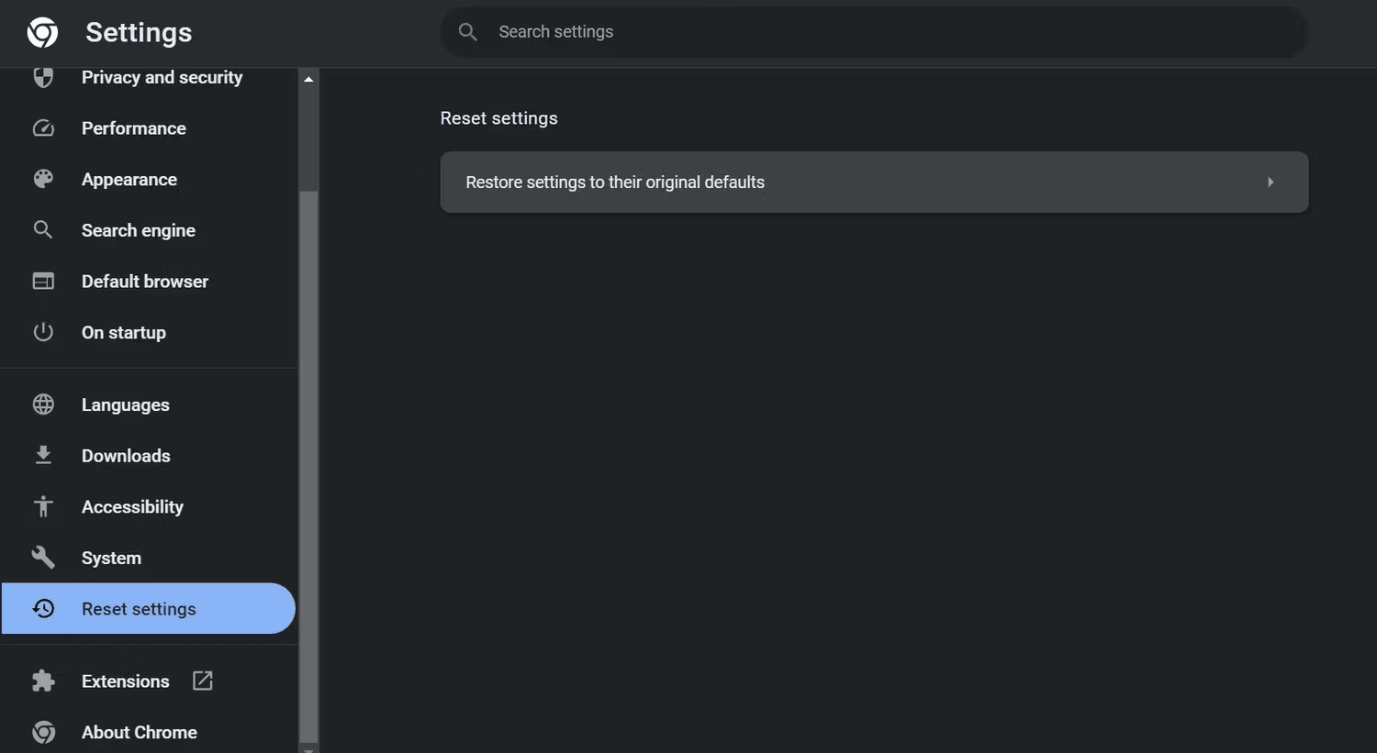Screen dimensions: 1377x753
Task: Open the Privacy and security section
Action: pos(162,77)
